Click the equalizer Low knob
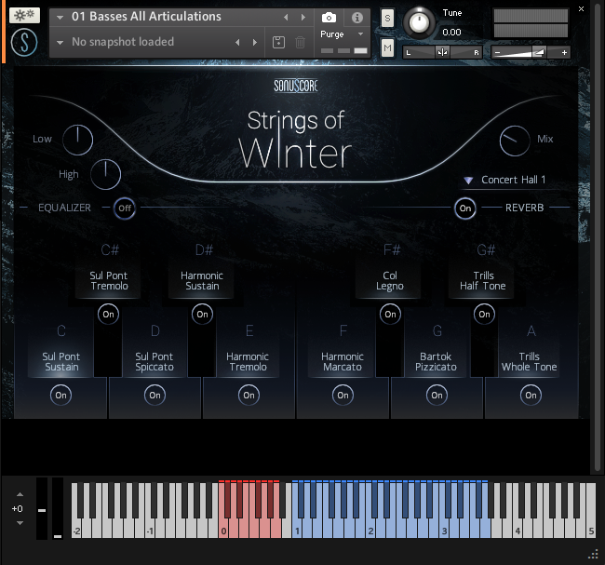The width and height of the screenshot is (605, 565). coord(77,141)
